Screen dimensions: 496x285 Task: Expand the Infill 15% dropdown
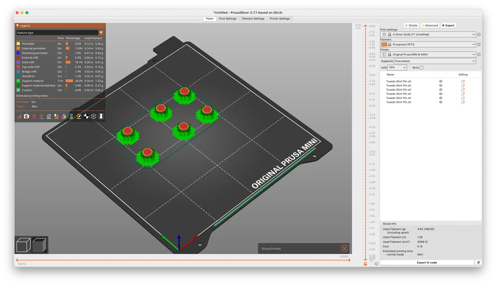397,68
